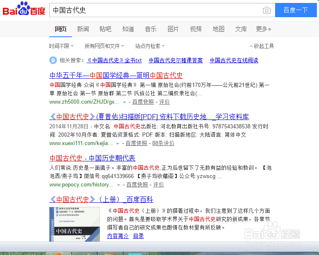Expand the 时间不限 time filter dropdown
Image resolution: width=319 pixels, height=255 pixels.
pyautogui.click(x=61, y=46)
